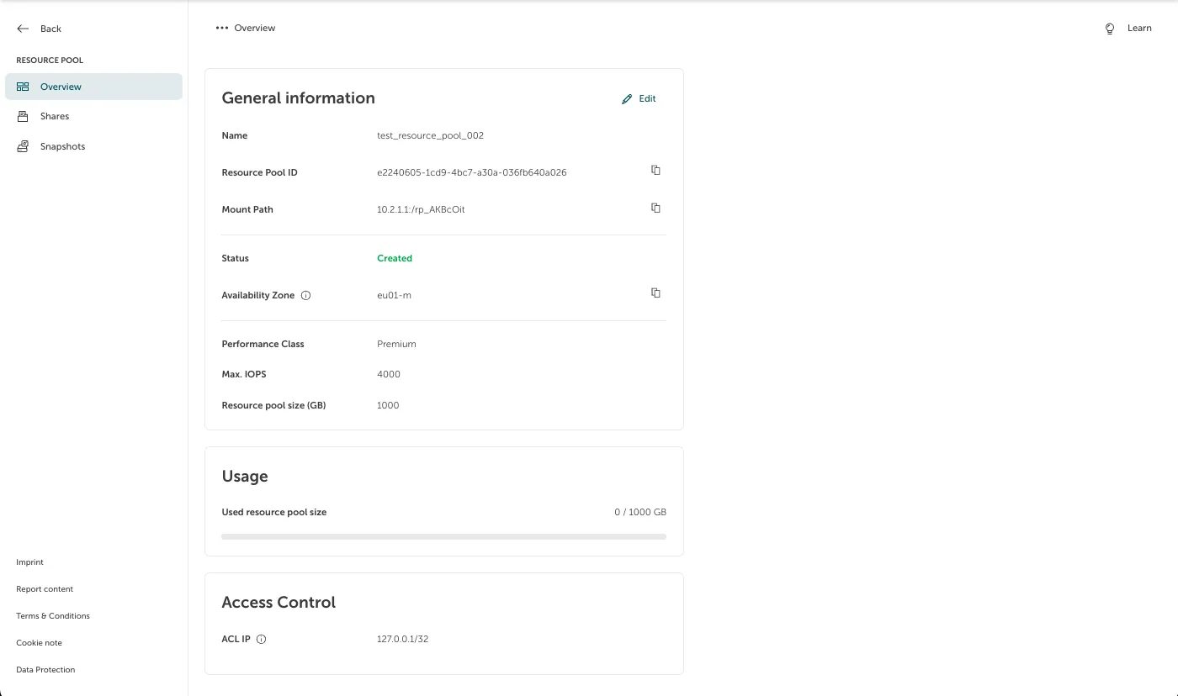Viewport: 1178px width, 696px height.
Task: Open the Imprint link
Action: [29, 562]
